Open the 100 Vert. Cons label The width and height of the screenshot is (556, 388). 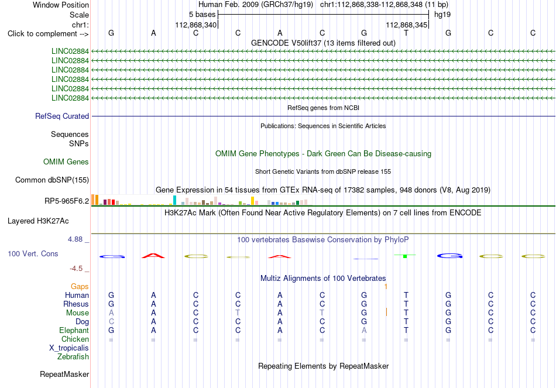[x=33, y=253]
